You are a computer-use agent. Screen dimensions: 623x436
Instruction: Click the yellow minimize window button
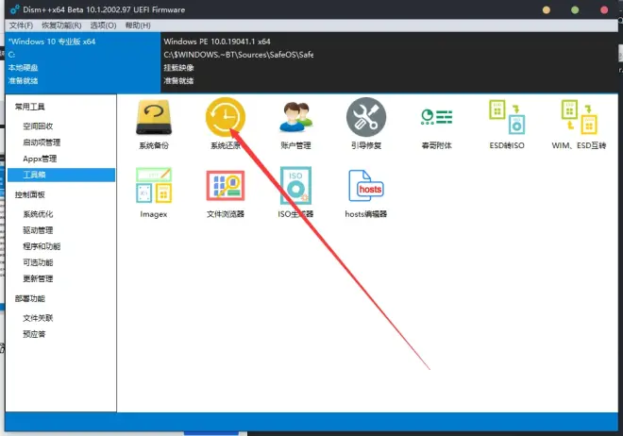(547, 10)
